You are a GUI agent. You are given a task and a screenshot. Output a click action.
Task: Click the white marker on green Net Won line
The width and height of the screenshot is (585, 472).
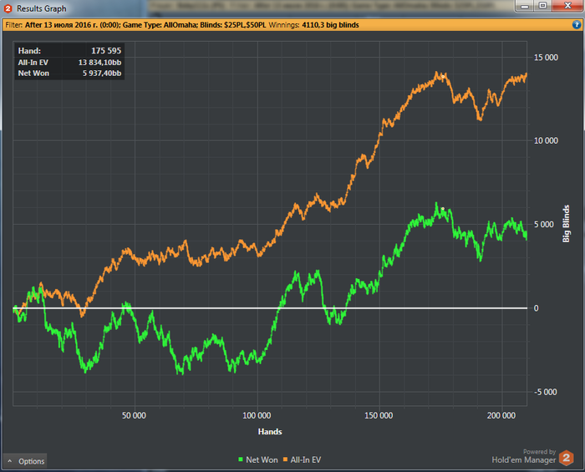coord(443,209)
